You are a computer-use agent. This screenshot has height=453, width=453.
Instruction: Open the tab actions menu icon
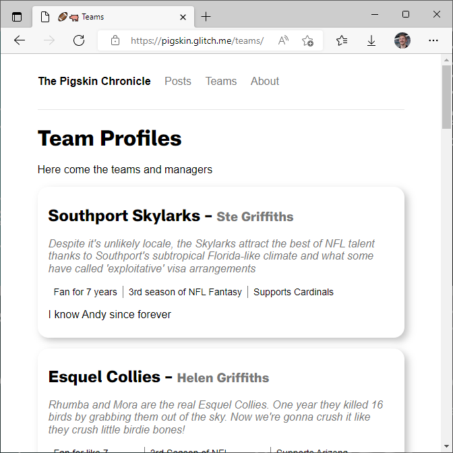[17, 17]
